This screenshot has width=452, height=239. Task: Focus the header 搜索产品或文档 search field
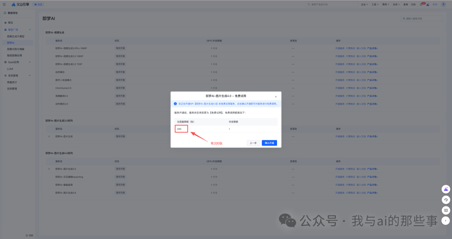click(331, 4)
